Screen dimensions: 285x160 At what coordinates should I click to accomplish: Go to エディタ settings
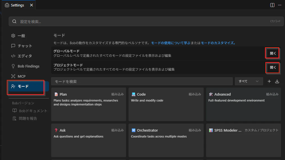25,56
